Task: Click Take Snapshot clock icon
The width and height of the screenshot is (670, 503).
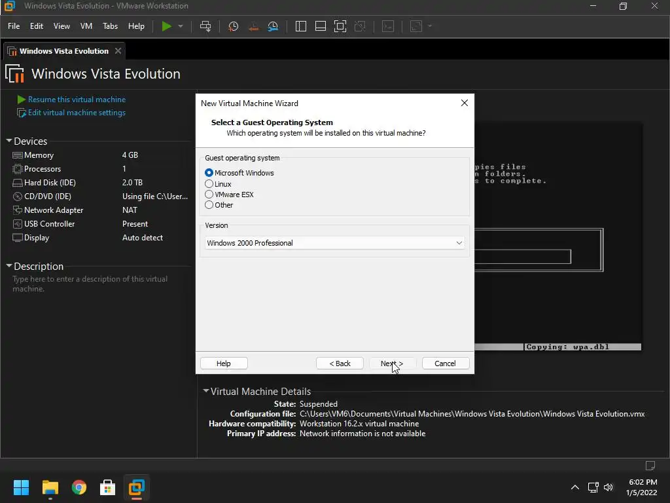Action: [234, 26]
